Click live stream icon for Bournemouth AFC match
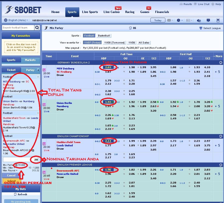The image size is (224, 203). (44, 172)
